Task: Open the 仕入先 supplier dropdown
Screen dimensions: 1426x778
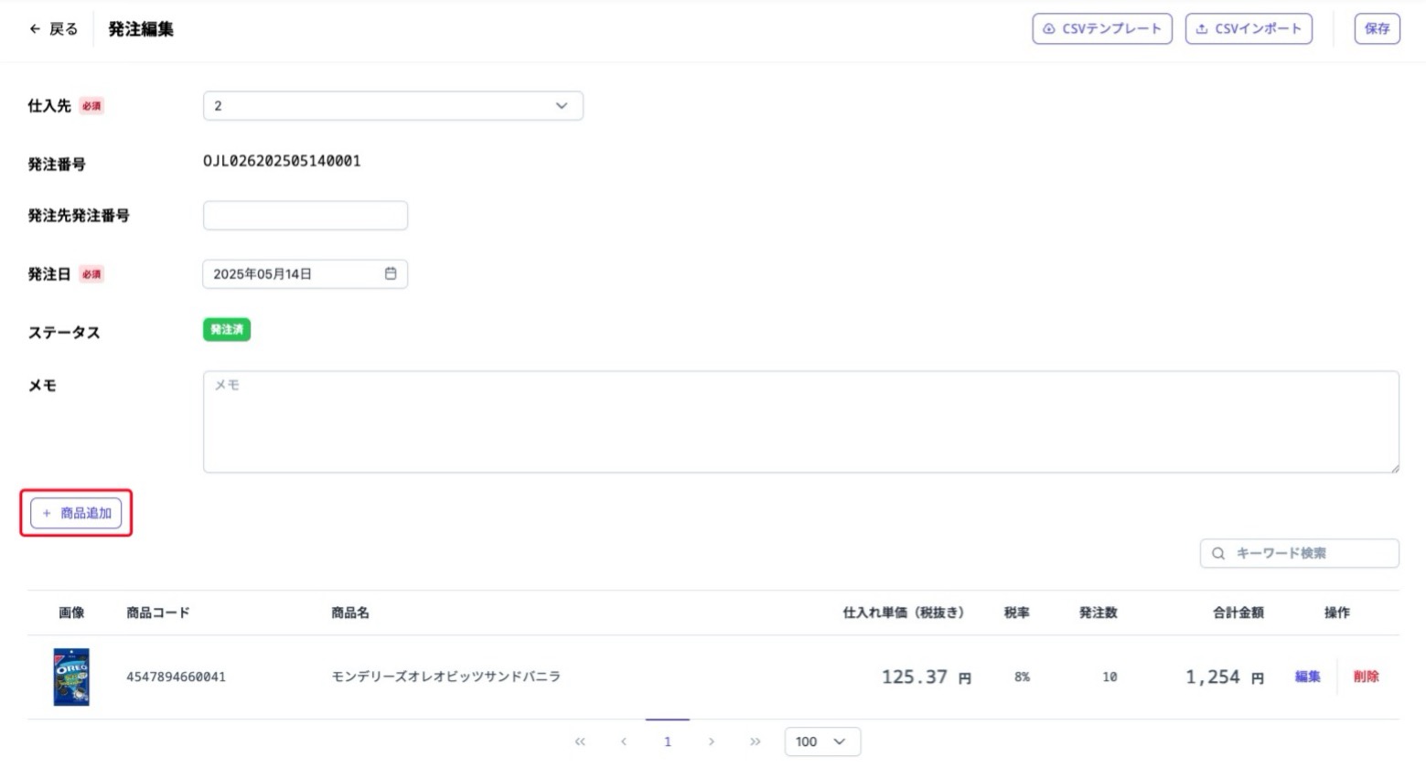Action: (x=392, y=106)
